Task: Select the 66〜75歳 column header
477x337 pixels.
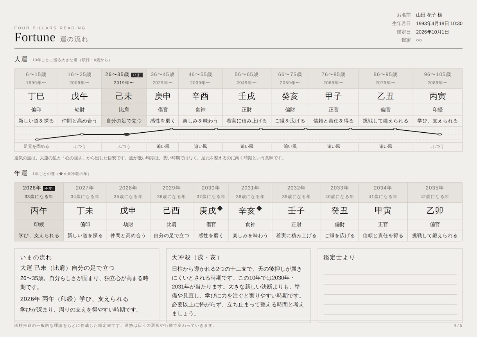Action: [x=290, y=79]
